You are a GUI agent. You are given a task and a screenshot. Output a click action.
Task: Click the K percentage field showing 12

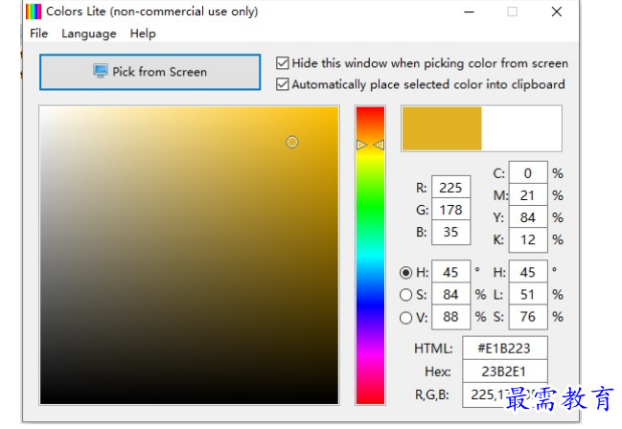(528, 239)
